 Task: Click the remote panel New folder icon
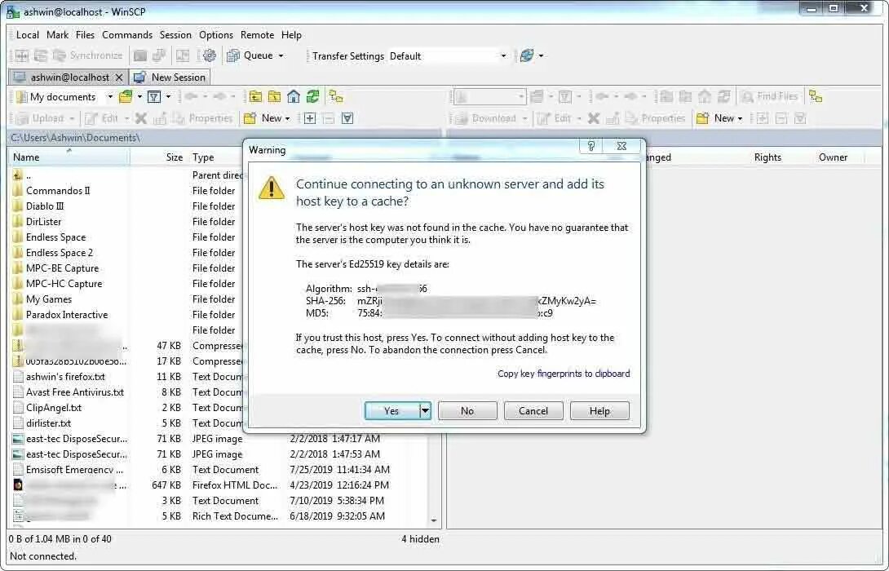703,118
